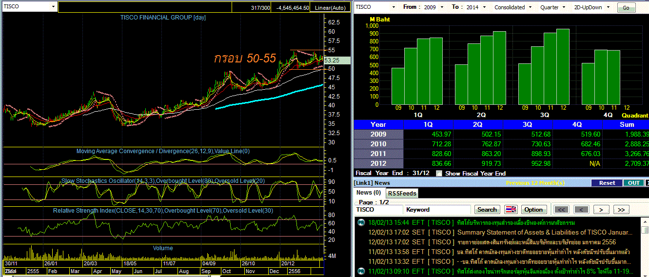Image resolution: width=649 pixels, height=277 pixels.
Task: Select the 2010 row header in table
Action: pyautogui.click(x=378, y=144)
